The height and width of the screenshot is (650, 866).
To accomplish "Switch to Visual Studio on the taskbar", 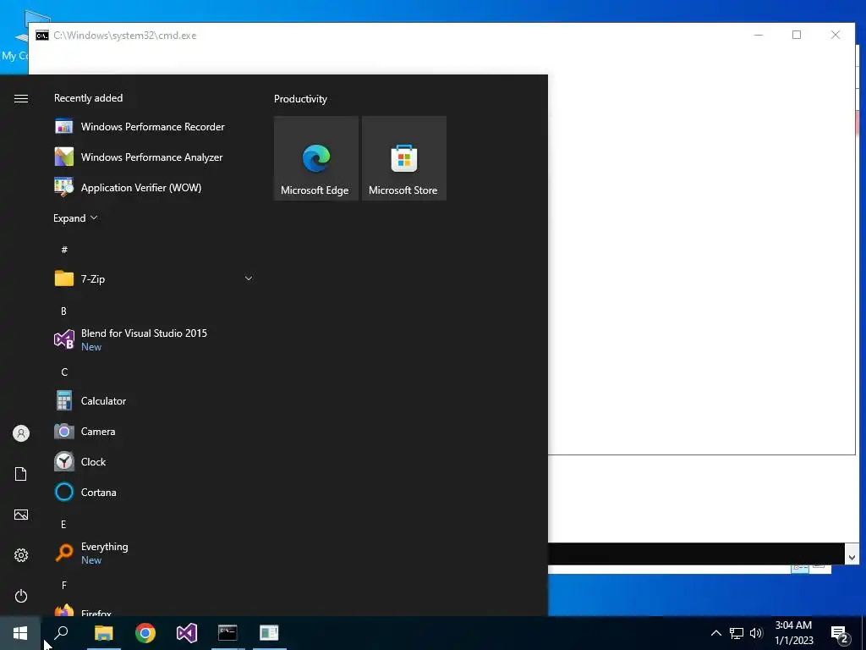I will click(x=187, y=633).
